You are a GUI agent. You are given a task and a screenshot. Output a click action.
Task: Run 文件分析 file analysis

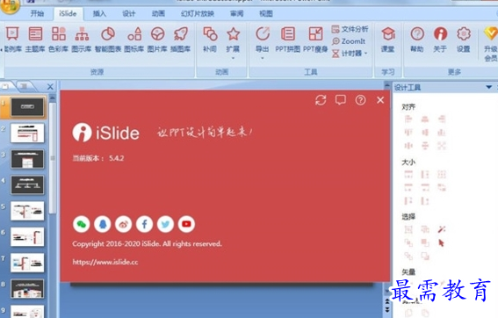(350, 29)
